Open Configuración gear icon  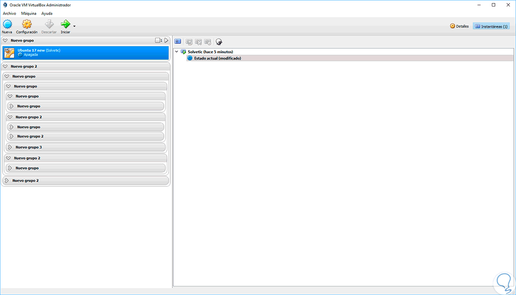[x=27, y=24]
